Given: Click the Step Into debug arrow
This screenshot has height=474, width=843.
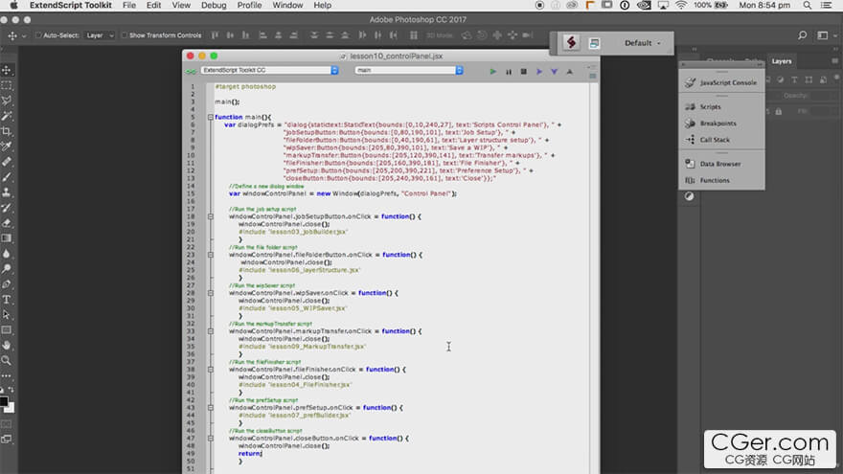Looking at the screenshot, I should pos(555,71).
